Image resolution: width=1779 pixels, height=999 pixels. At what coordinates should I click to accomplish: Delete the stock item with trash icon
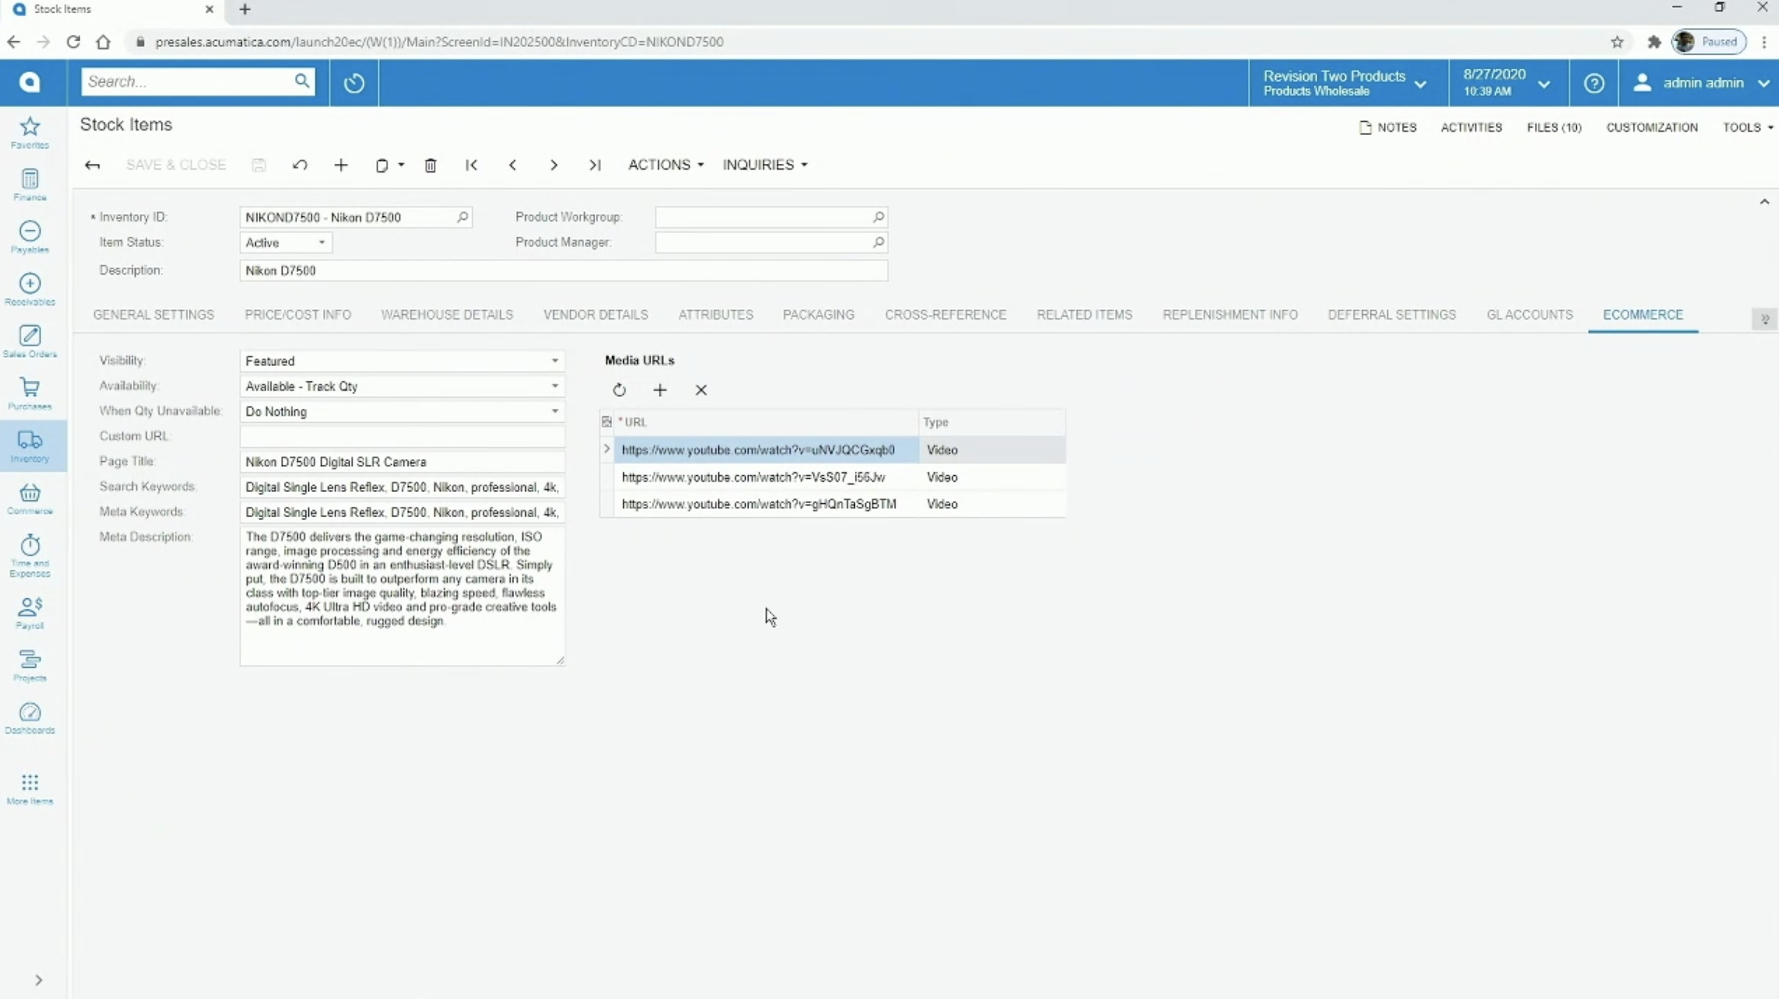pos(431,165)
